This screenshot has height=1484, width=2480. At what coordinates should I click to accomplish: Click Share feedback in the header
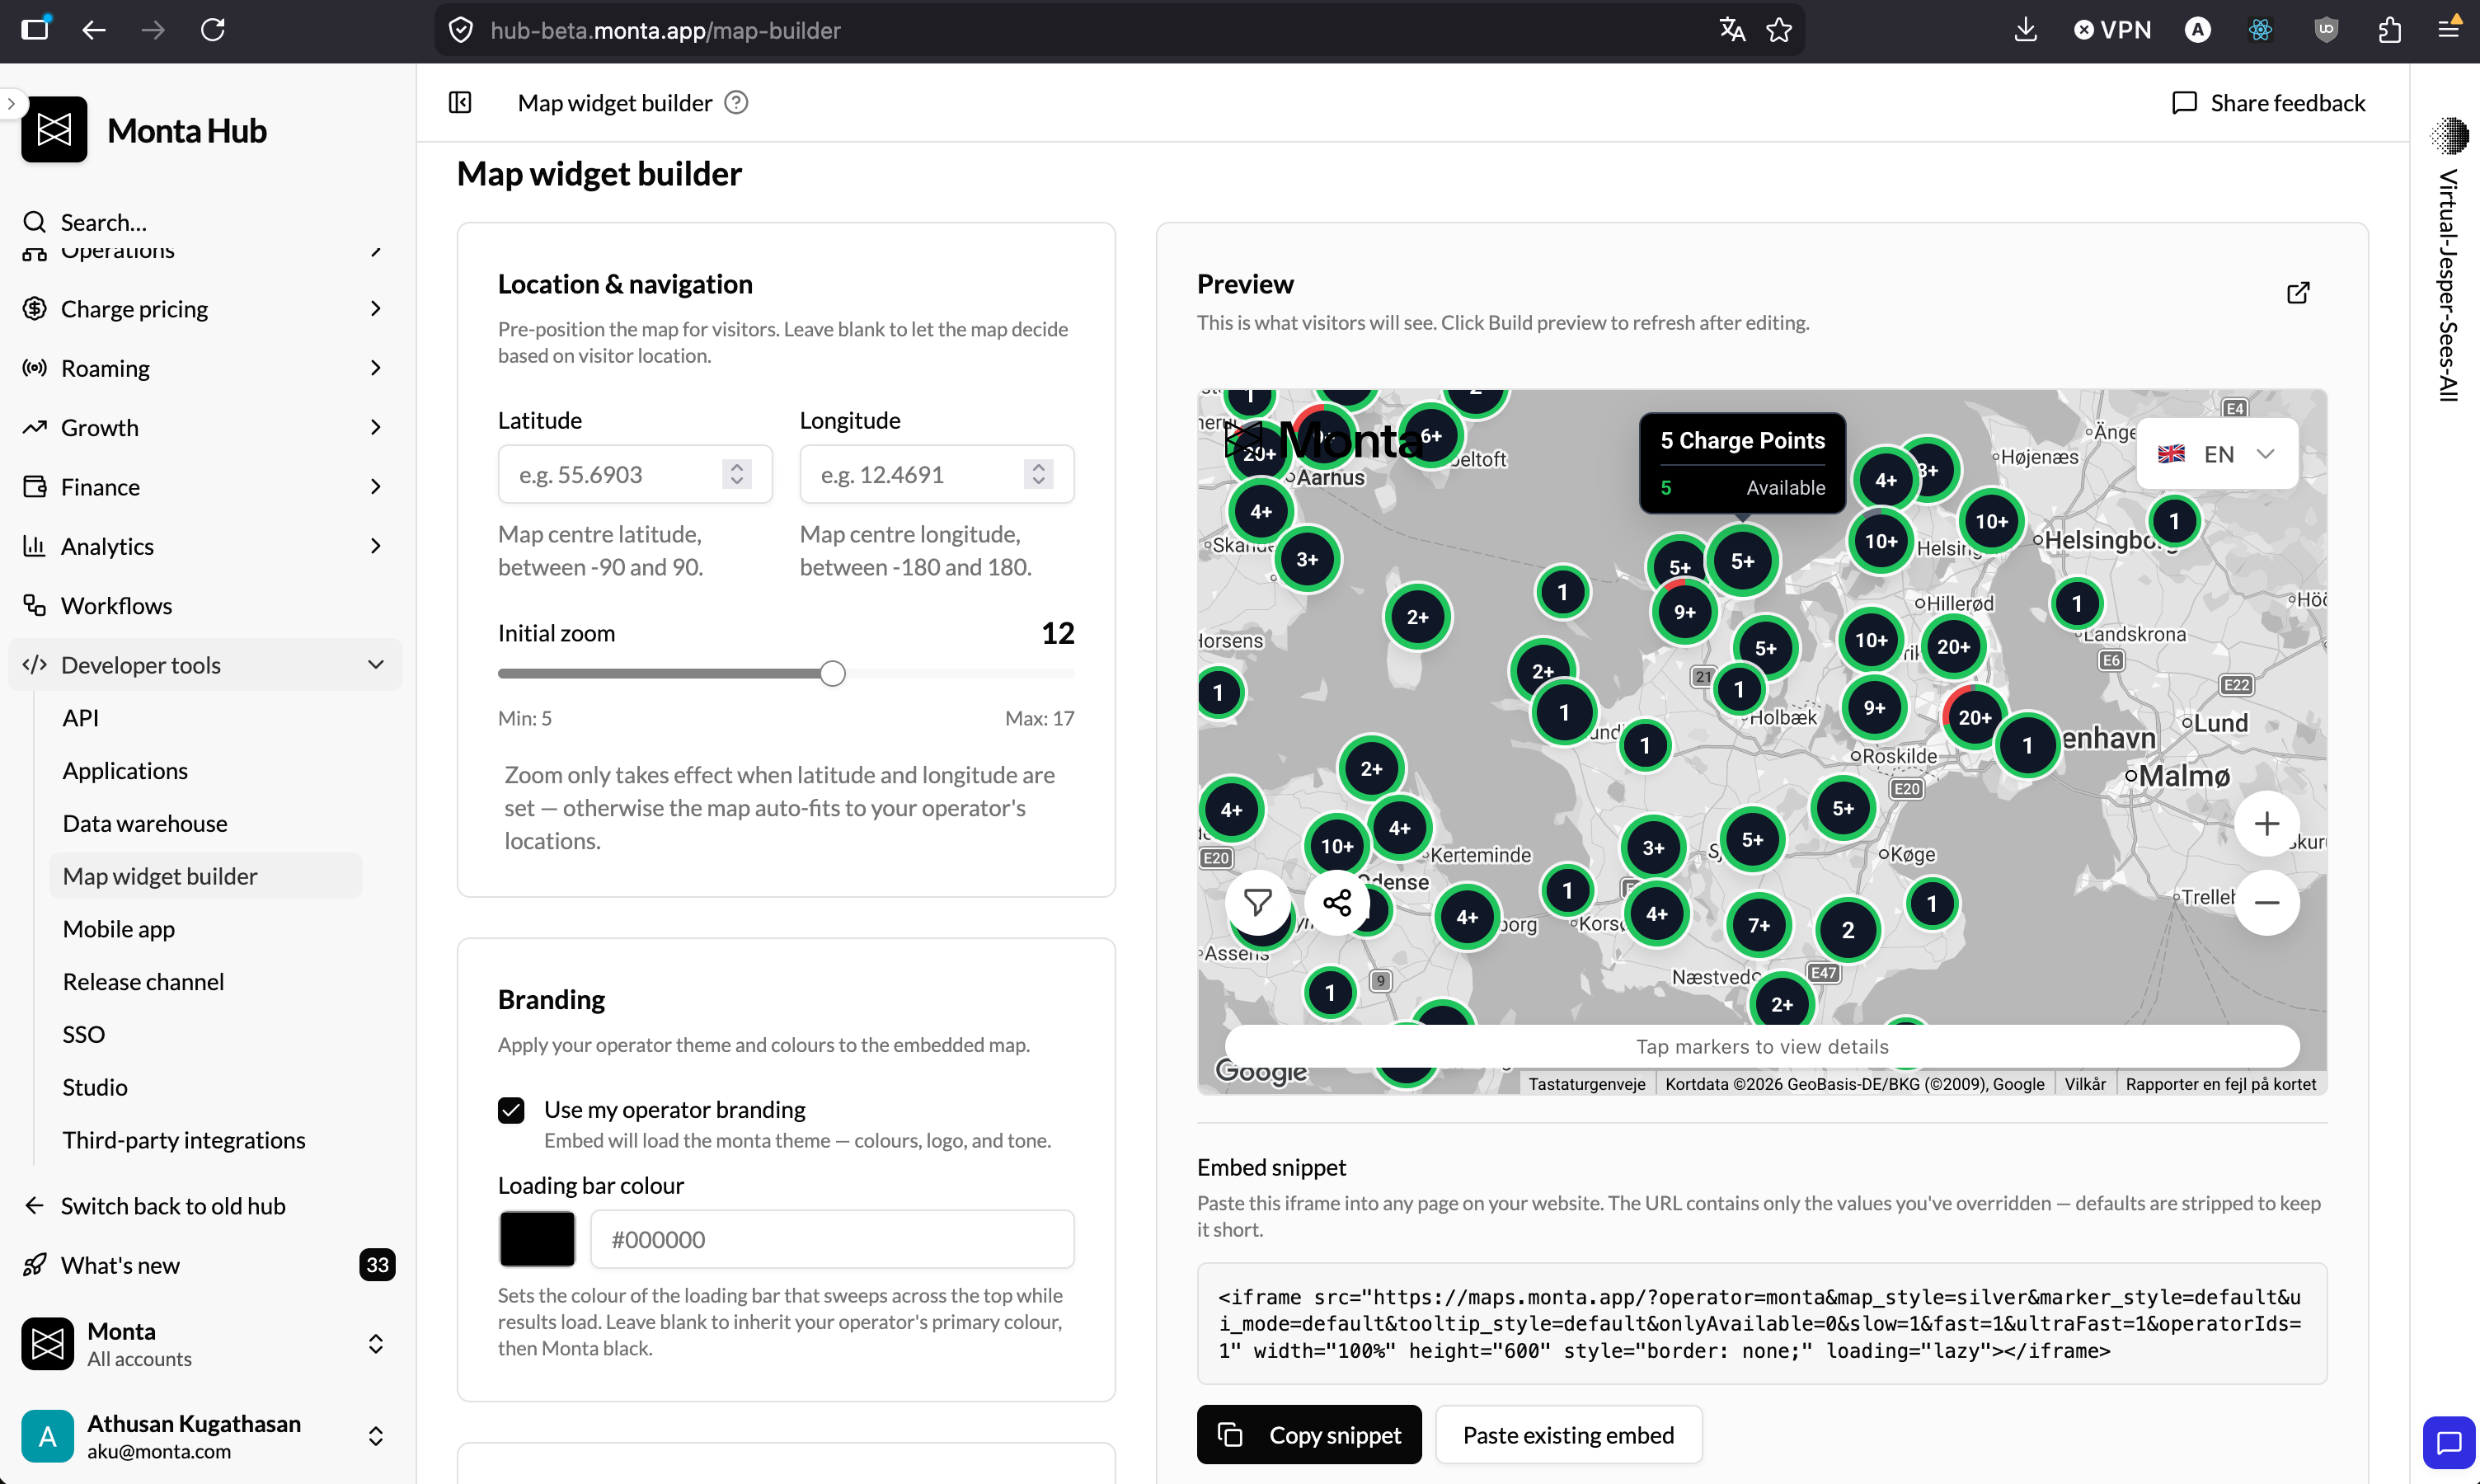pyautogui.click(x=2268, y=103)
